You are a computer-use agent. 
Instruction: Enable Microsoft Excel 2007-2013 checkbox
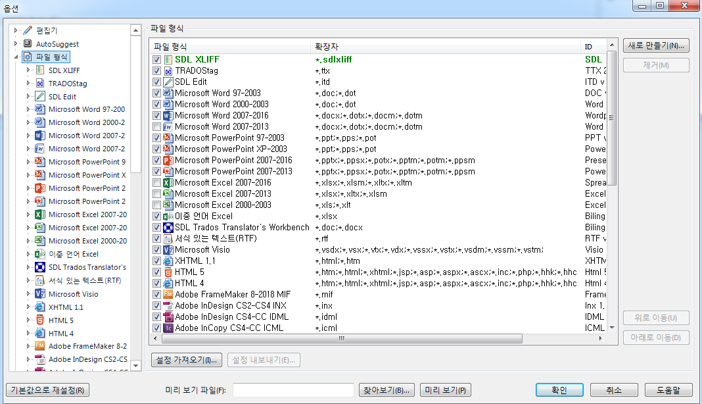point(156,194)
